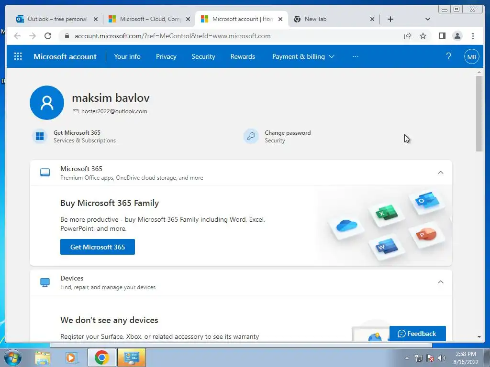Open the Feedback button
The image size is (490, 367).
click(417, 334)
